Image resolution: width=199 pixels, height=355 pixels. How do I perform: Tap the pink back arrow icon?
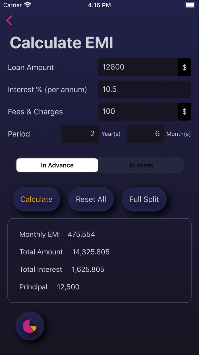coord(9,21)
